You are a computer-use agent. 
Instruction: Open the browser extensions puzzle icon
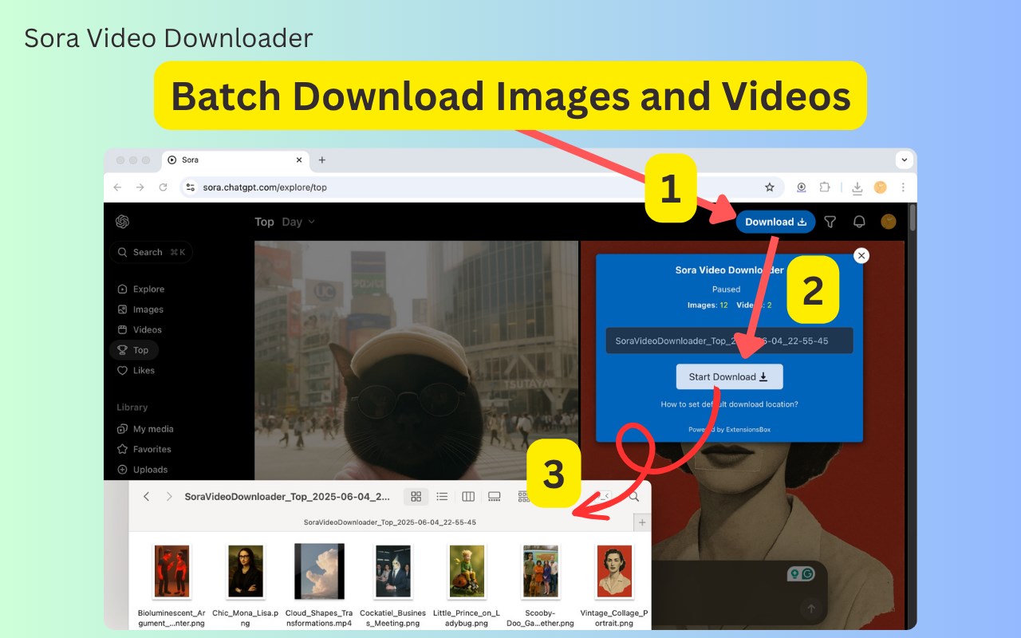click(826, 187)
